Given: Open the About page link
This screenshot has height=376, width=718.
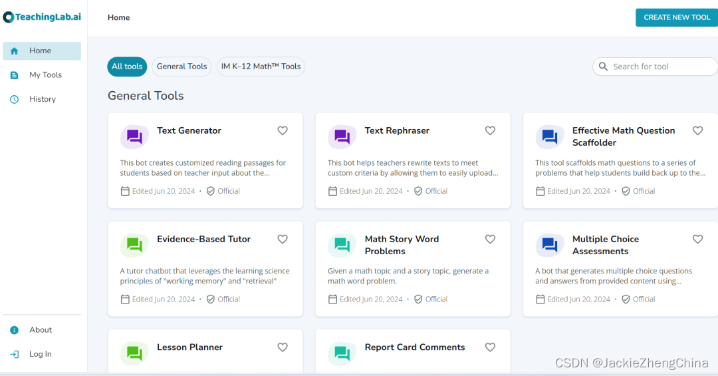Looking at the screenshot, I should (42, 330).
